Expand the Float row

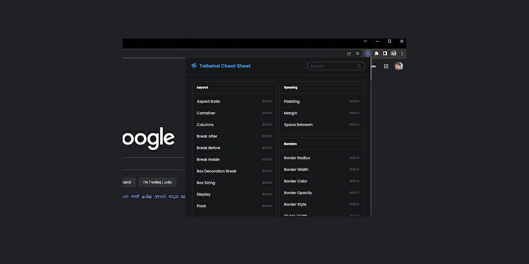click(234, 206)
